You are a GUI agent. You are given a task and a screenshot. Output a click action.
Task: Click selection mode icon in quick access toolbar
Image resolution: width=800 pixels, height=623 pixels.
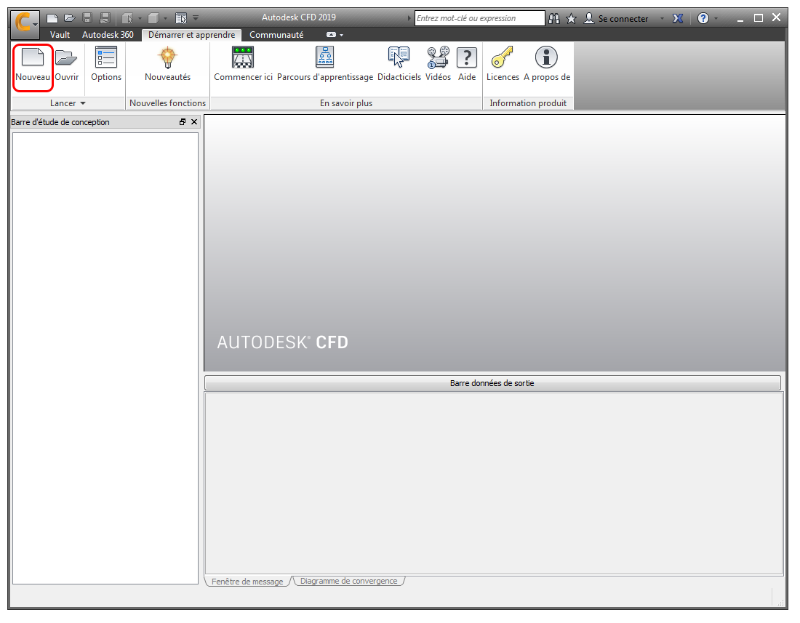click(x=127, y=19)
